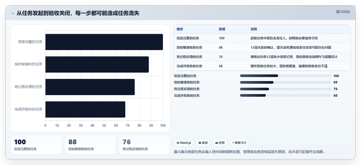Click the 数据 column header
The width and height of the screenshot is (361, 165).
222,29
